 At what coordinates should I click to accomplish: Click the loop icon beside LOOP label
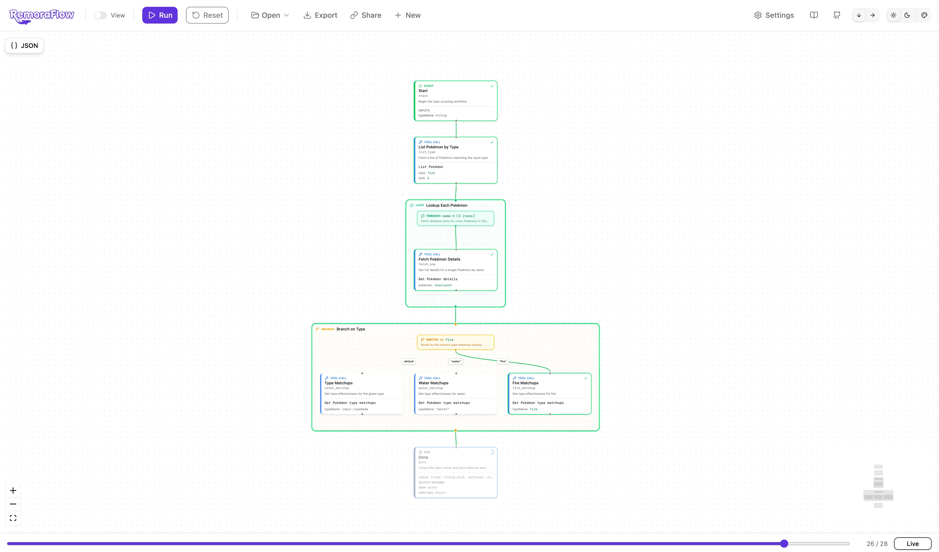412,205
